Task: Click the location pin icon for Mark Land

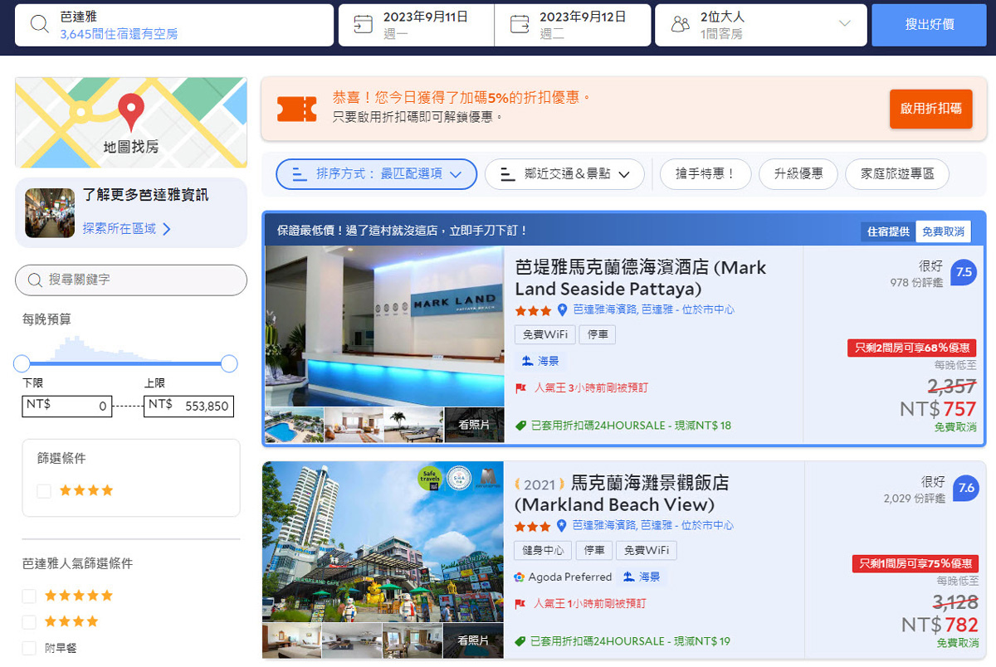Action: click(562, 310)
